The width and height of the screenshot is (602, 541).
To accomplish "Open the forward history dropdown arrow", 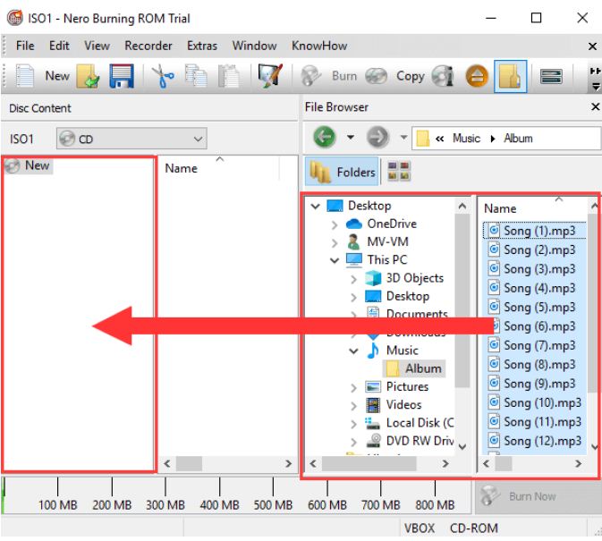I will click(403, 137).
